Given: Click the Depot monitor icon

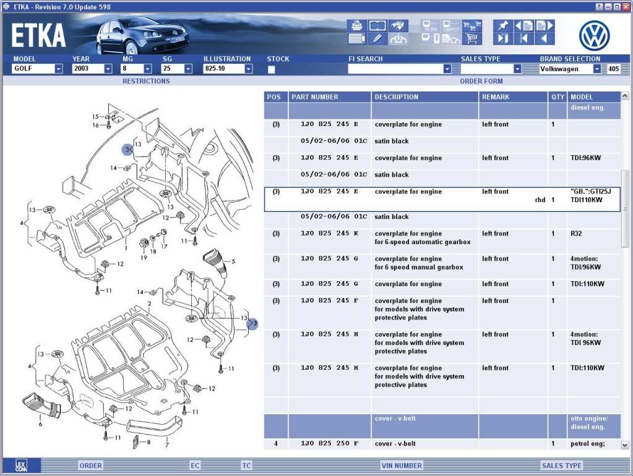Looking at the screenshot, I should (451, 26).
